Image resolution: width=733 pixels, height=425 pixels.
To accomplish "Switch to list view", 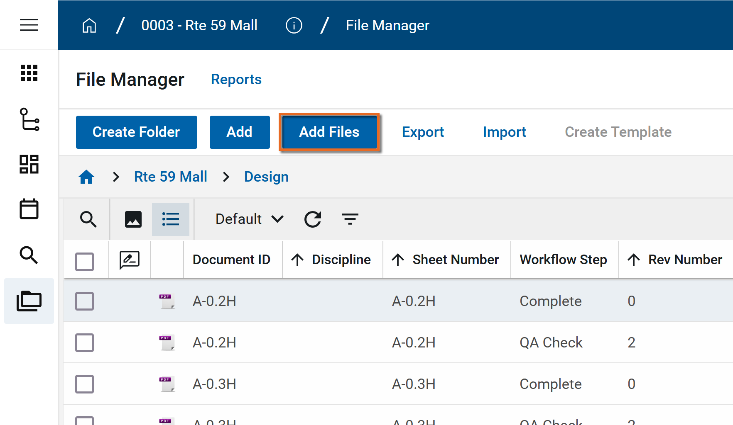I will (x=171, y=219).
